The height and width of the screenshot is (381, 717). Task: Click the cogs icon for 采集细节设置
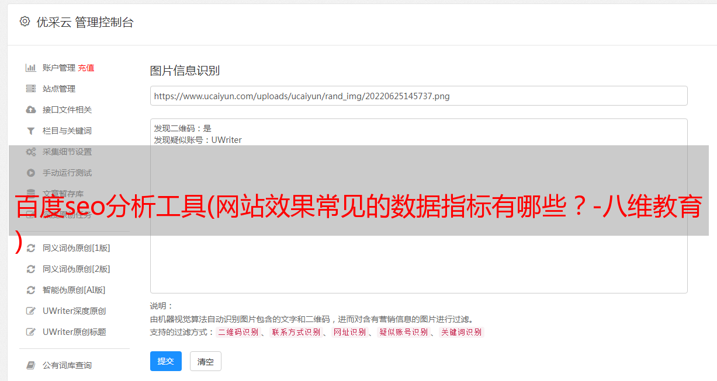[x=31, y=152]
